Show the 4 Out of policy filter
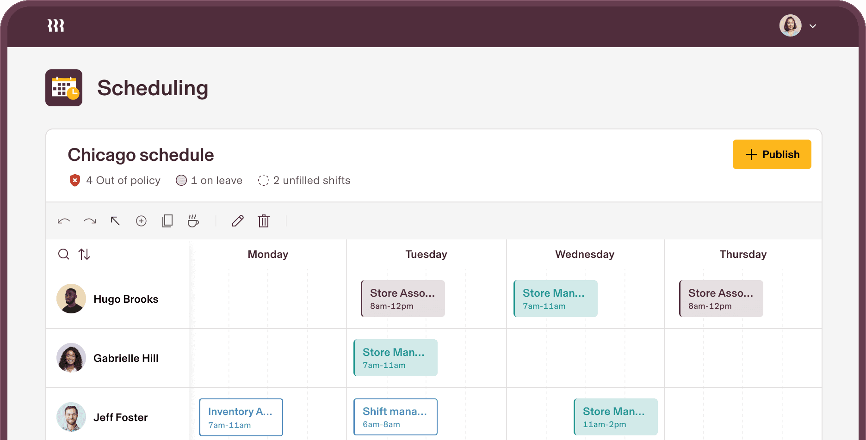Image resolution: width=866 pixels, height=440 pixels. [x=115, y=180]
